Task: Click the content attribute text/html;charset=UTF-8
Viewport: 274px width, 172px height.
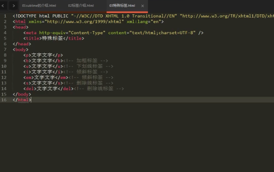Action: [x=152, y=33]
